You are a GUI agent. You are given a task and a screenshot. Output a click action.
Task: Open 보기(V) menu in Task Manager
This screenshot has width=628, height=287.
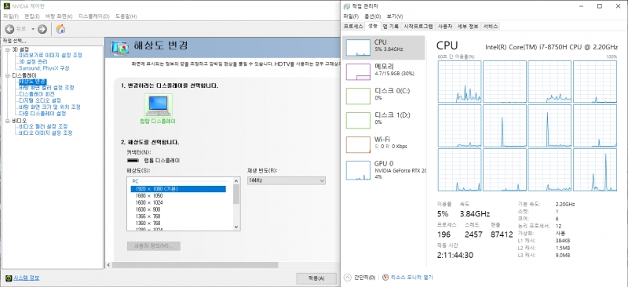point(395,16)
